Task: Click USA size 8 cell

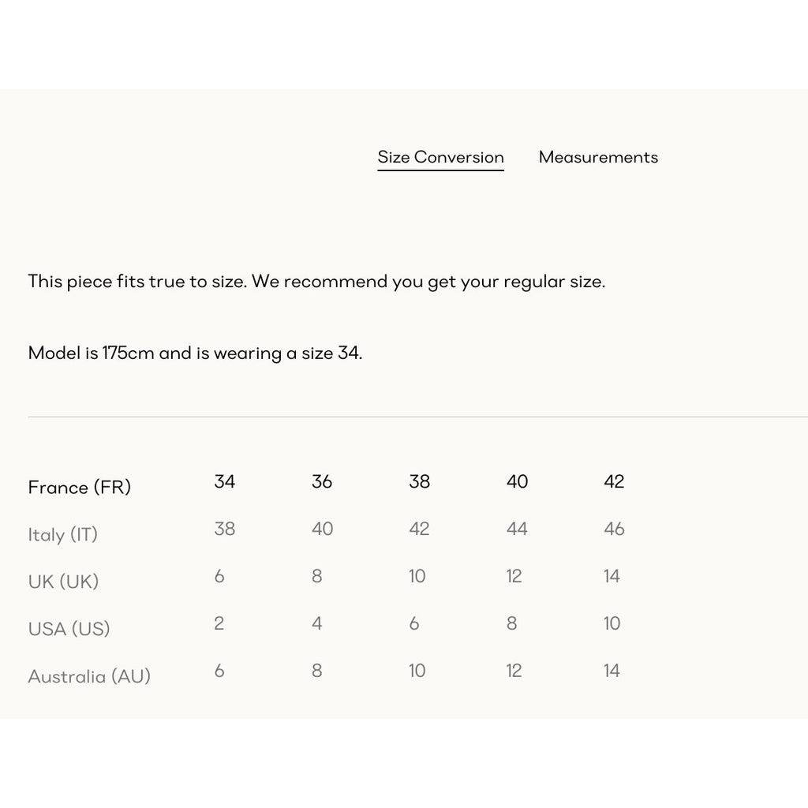Action: 511,623
